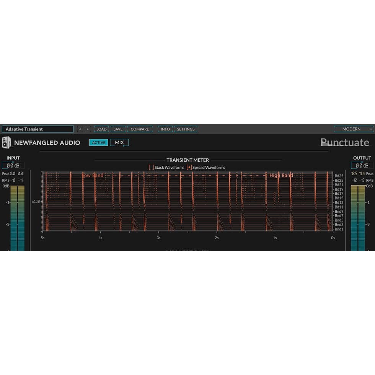Click the COMPARE button
This screenshot has height=375, width=375.
pyautogui.click(x=140, y=129)
